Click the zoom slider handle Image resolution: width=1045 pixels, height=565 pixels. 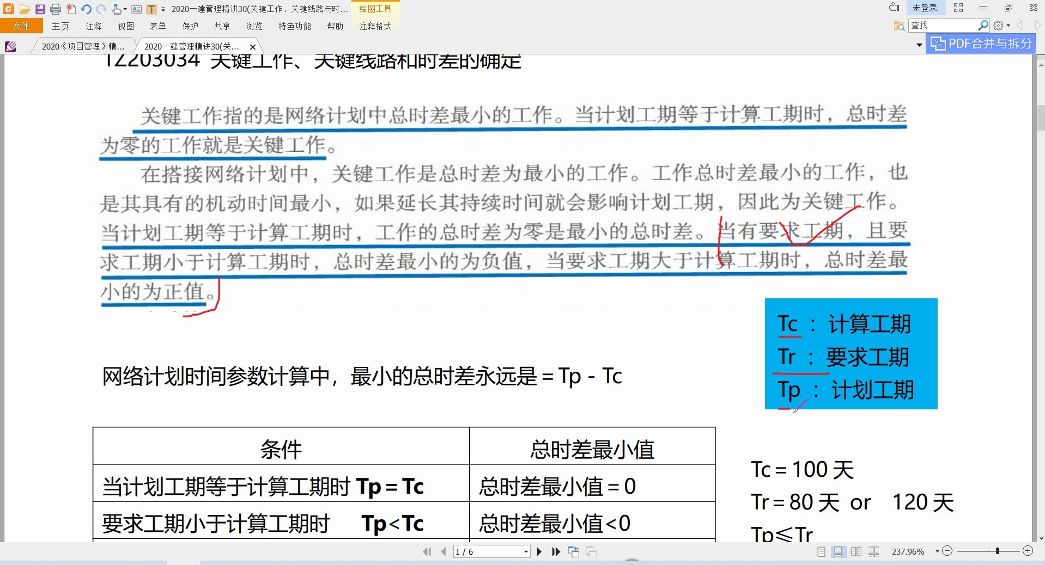pyautogui.click(x=997, y=551)
